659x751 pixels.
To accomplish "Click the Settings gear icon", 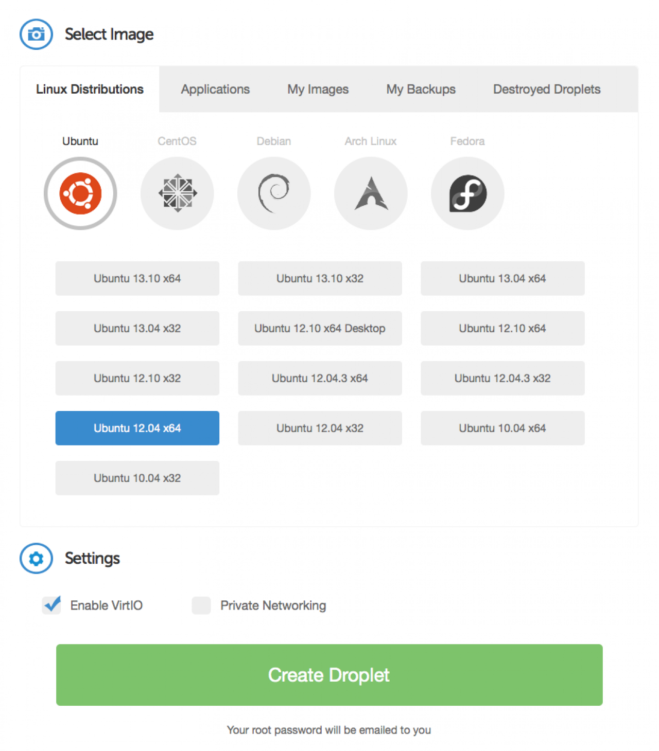I will coord(36,558).
